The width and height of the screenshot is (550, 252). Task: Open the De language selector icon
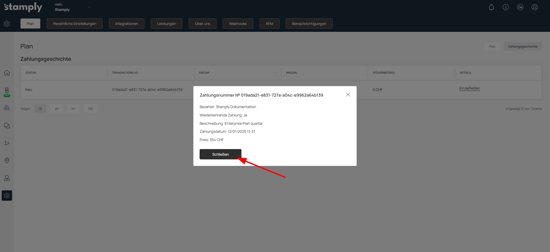[520, 7]
